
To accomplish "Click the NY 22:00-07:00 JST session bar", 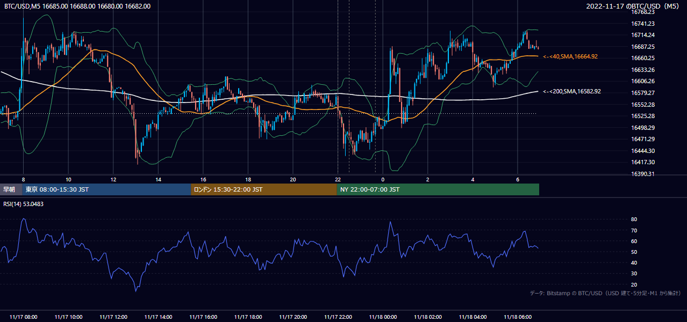I will [x=438, y=189].
